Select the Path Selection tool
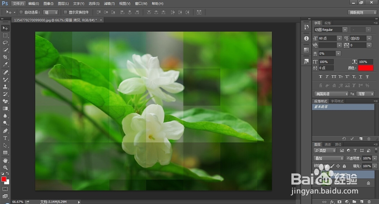The height and width of the screenshot is (204, 379). (5, 145)
